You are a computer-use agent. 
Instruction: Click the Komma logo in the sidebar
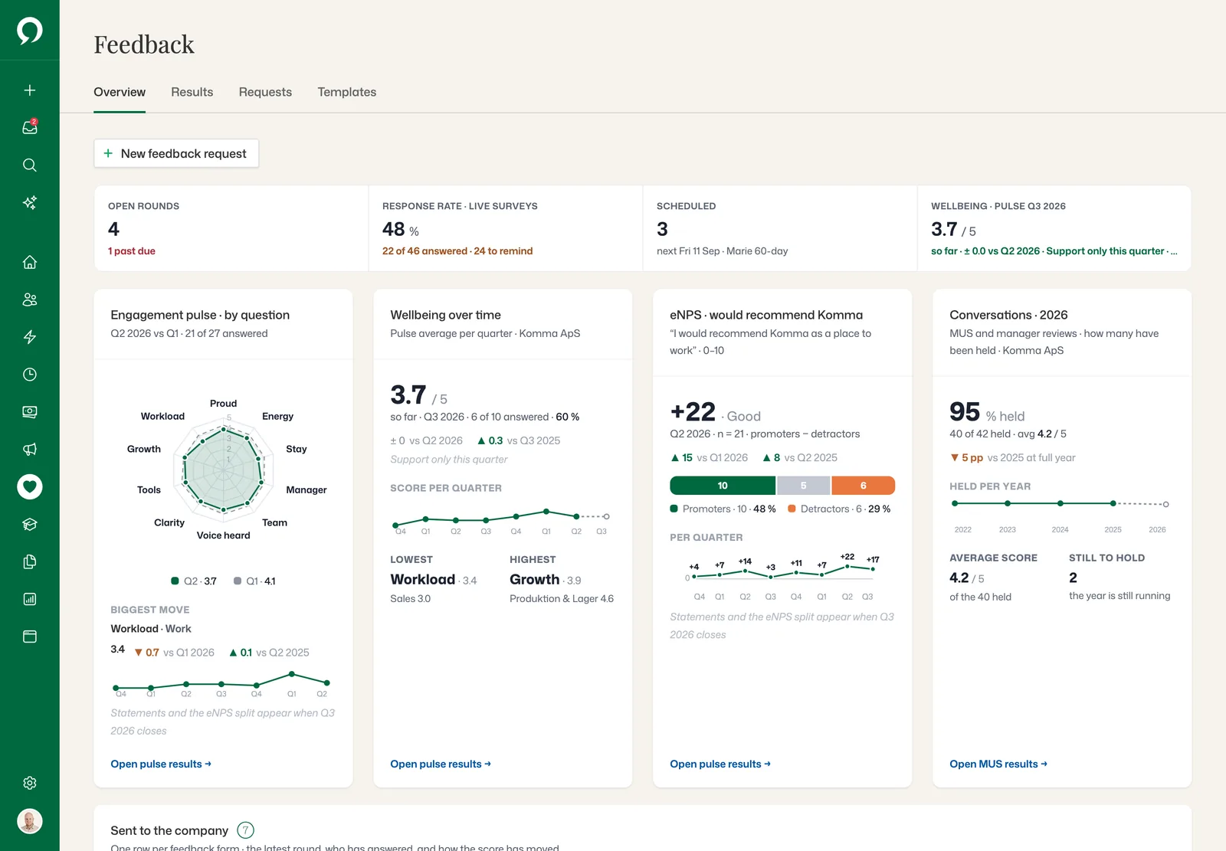tap(30, 31)
